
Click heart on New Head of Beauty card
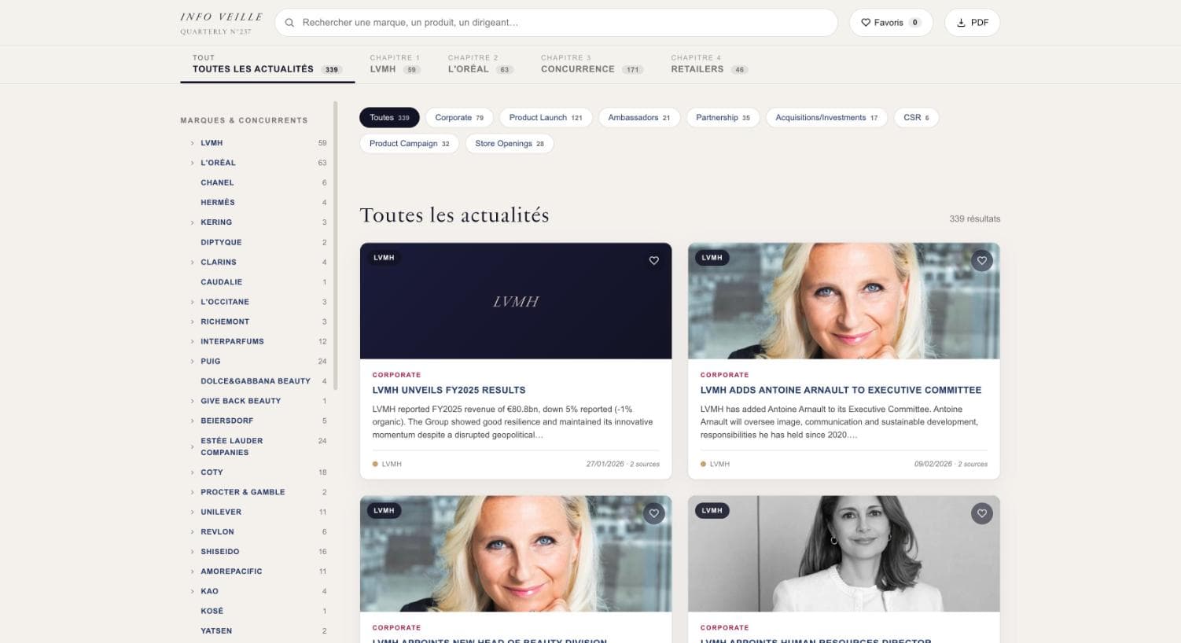click(653, 513)
